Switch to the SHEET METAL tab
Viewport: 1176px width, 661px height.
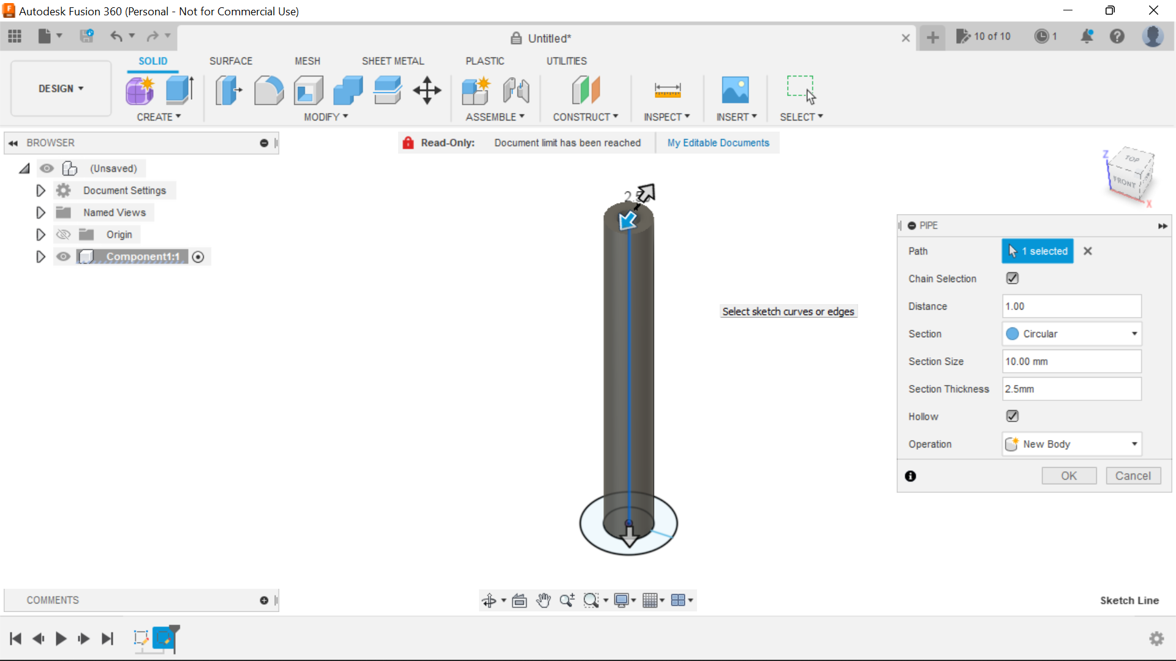pyautogui.click(x=393, y=61)
